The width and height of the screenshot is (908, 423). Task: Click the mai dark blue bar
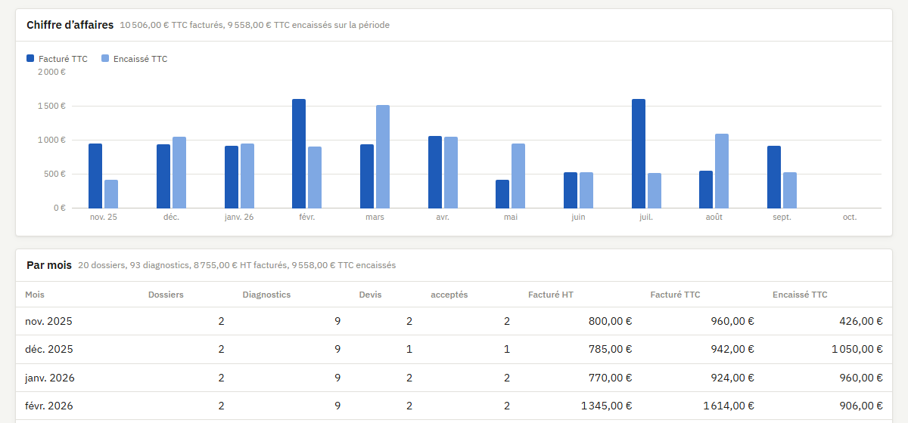click(x=502, y=193)
